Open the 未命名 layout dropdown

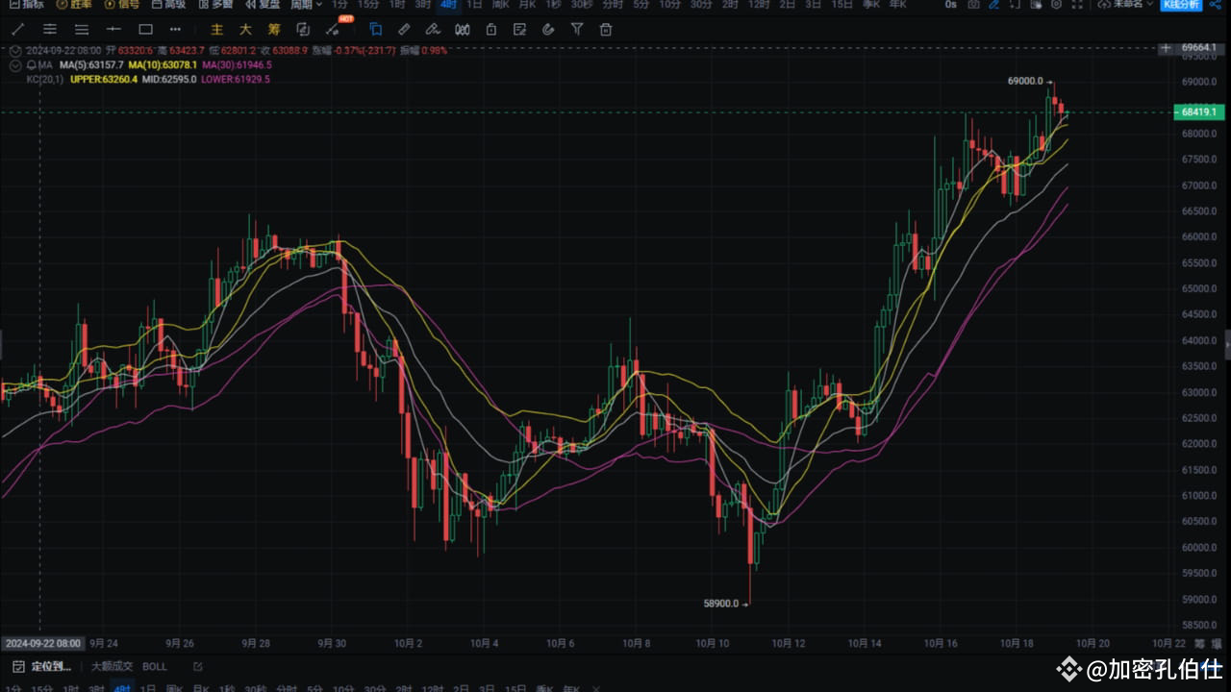1132,5
